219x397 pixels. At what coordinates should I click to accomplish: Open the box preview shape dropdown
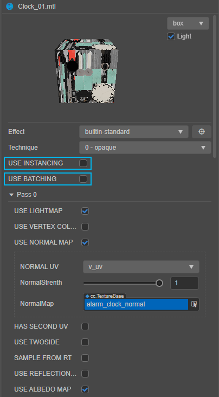[x=188, y=23]
